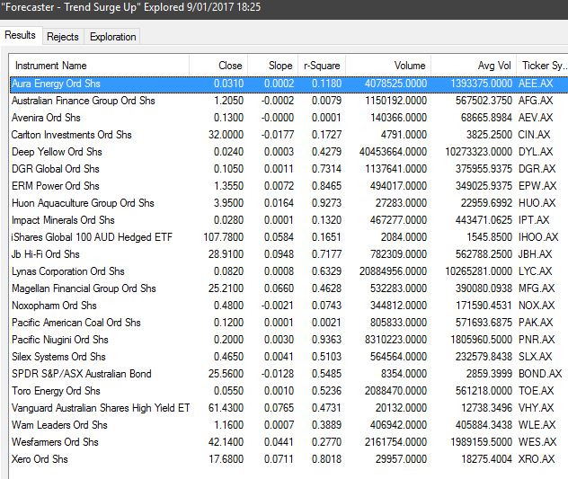Select the Silex Systems Ord Shs row
This screenshot has width=568, height=479.
288,357
